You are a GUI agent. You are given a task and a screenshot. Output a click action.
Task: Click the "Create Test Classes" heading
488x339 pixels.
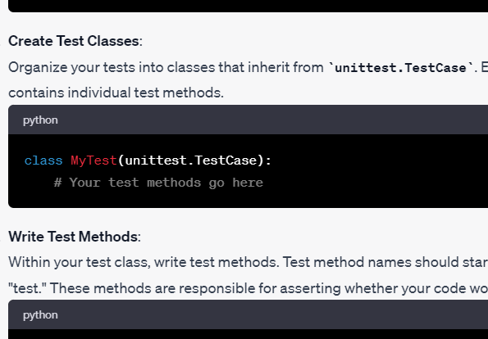coord(74,41)
